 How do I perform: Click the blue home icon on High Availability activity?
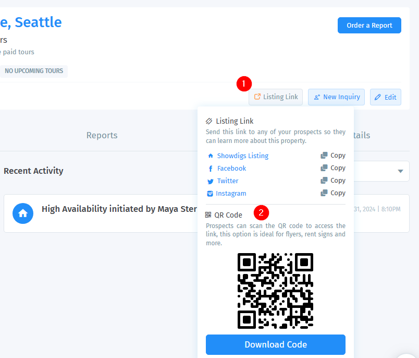pos(23,213)
